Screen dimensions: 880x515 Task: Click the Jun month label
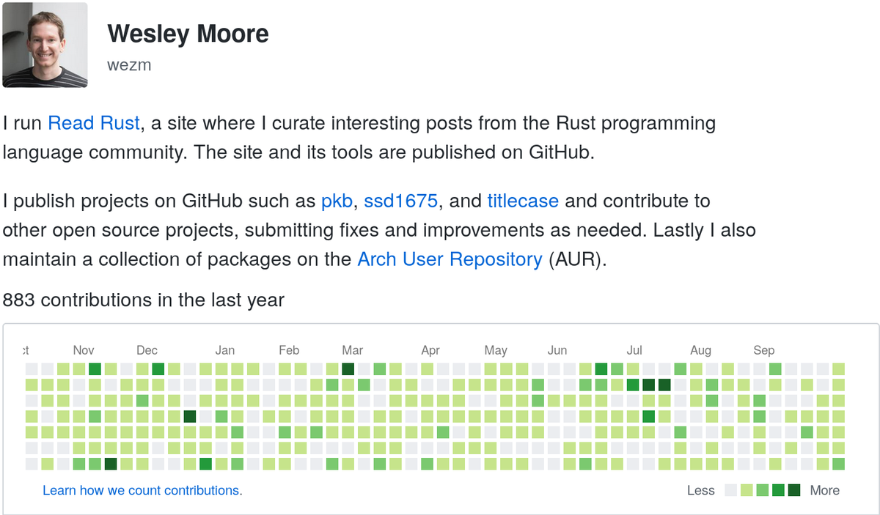[x=557, y=350]
